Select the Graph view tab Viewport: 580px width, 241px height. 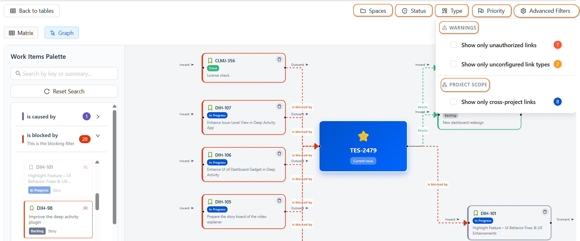point(62,33)
